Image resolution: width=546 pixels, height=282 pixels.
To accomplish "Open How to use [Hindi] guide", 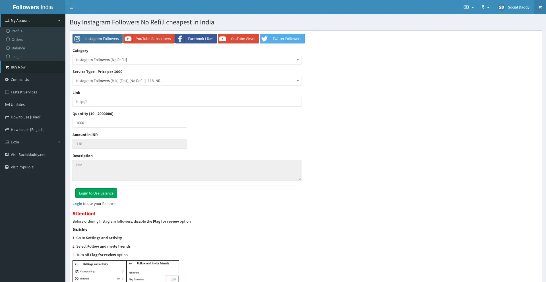I will click(x=33, y=117).
